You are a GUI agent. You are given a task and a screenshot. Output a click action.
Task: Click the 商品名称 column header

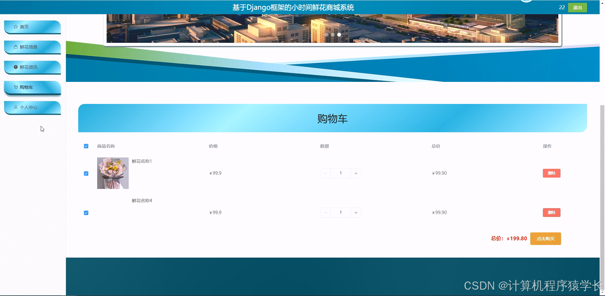[106, 146]
